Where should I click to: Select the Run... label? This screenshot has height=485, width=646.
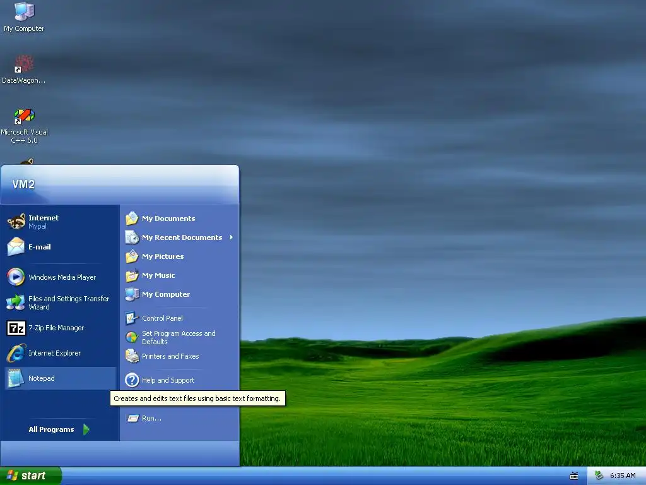point(151,418)
